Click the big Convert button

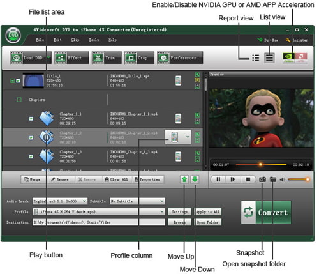tap(266, 212)
